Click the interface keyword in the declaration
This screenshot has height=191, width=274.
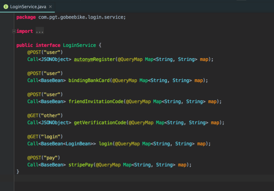tap(48, 45)
